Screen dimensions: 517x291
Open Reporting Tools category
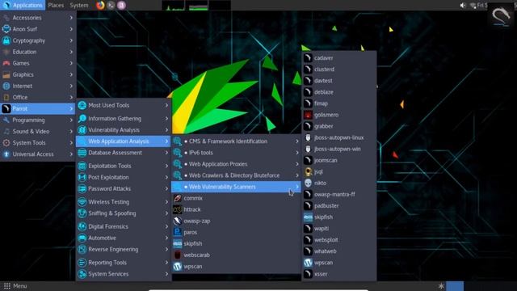coord(124,263)
